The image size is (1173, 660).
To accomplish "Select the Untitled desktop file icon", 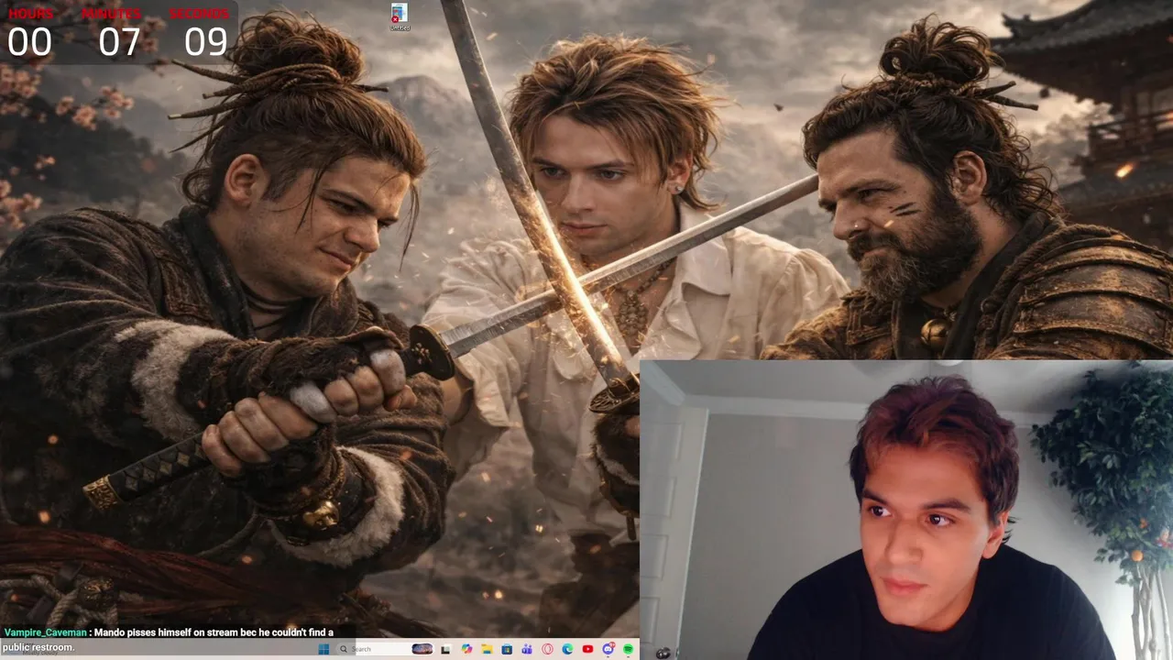I will [x=399, y=16].
